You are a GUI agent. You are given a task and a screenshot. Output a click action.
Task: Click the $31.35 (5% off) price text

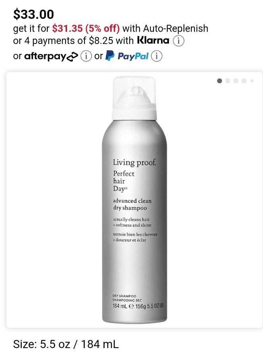(86, 29)
